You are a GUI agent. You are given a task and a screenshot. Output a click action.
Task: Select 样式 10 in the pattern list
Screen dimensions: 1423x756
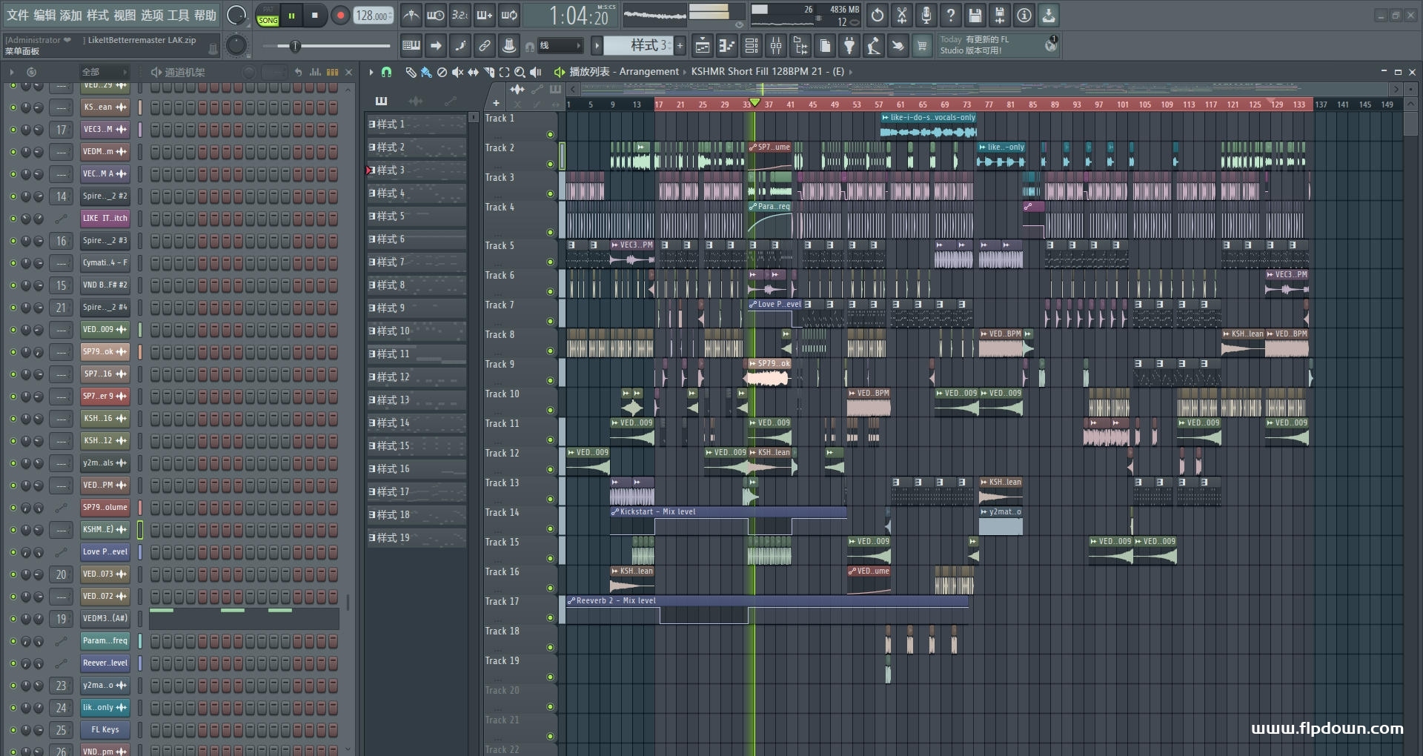(400, 331)
